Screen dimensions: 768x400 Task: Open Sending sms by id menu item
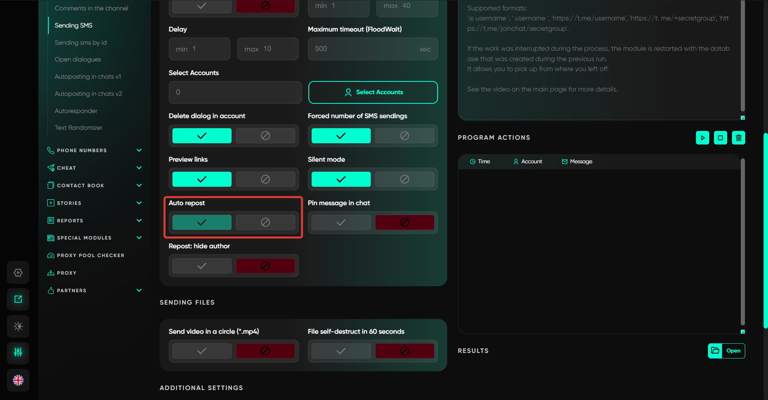[x=80, y=43]
